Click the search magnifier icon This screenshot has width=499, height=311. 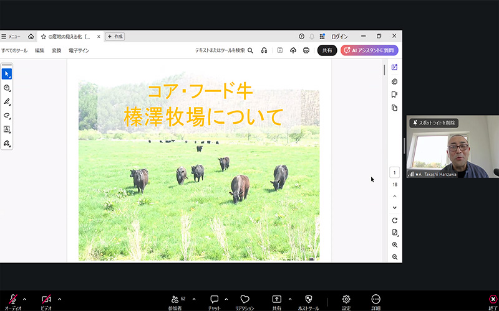[251, 50]
